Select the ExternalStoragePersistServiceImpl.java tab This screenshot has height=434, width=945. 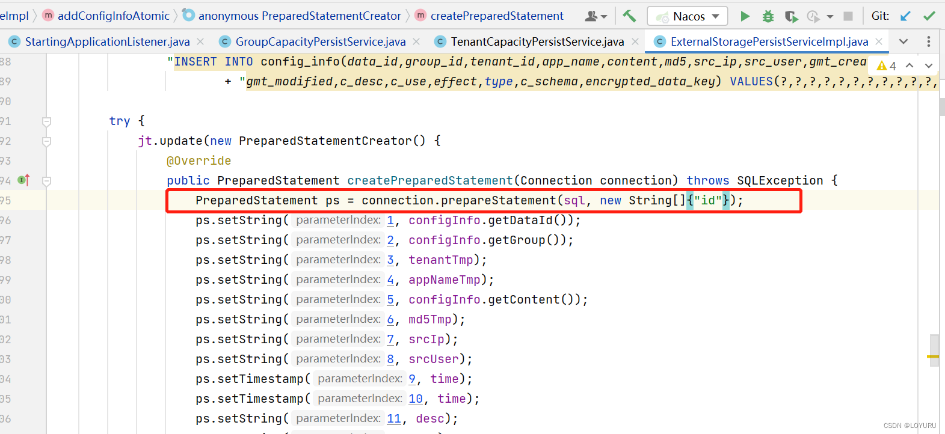click(769, 41)
